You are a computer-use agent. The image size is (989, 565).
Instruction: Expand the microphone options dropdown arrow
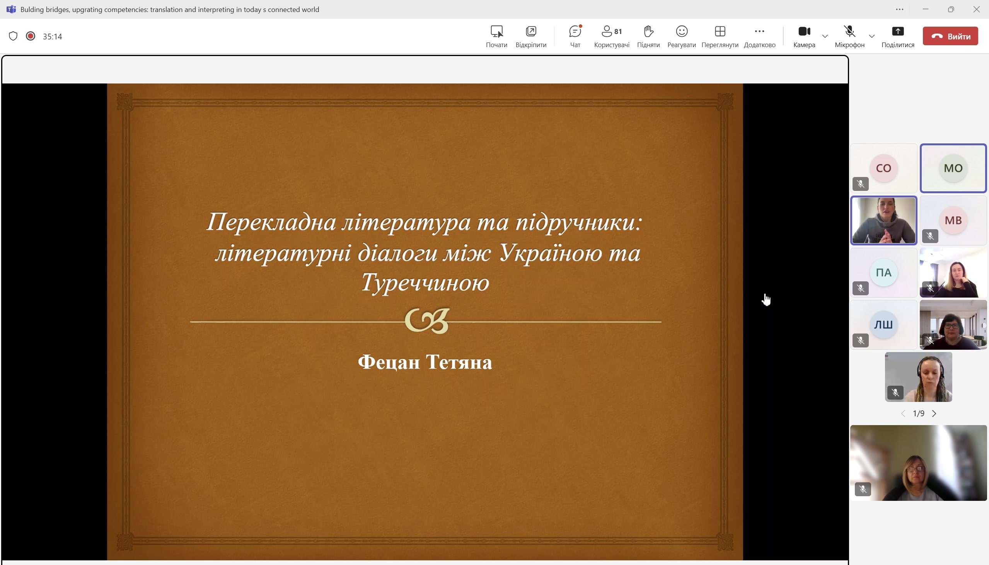[x=871, y=36]
